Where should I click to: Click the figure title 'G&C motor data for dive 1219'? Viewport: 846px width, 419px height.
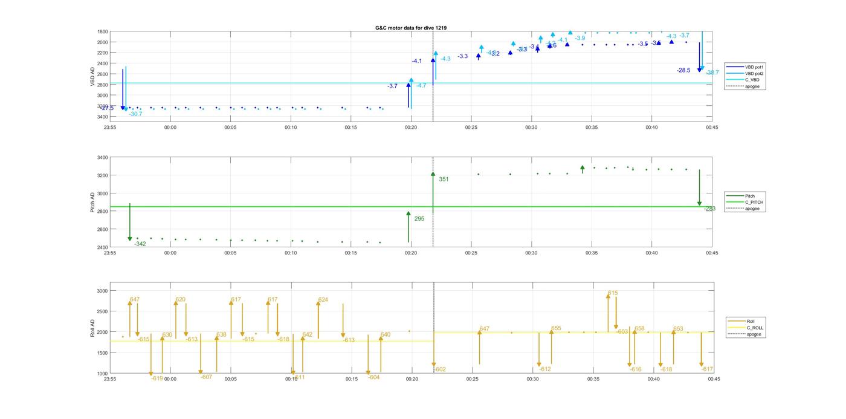tap(411, 28)
